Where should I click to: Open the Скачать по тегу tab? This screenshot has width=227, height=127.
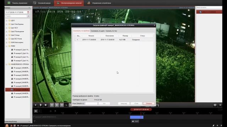tap(111, 31)
